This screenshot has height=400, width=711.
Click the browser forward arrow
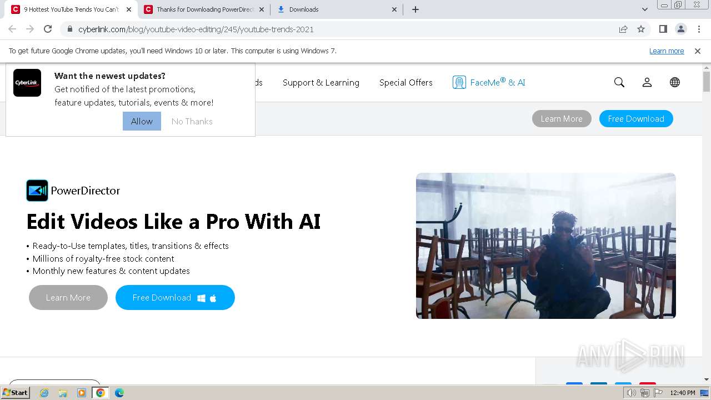click(30, 29)
